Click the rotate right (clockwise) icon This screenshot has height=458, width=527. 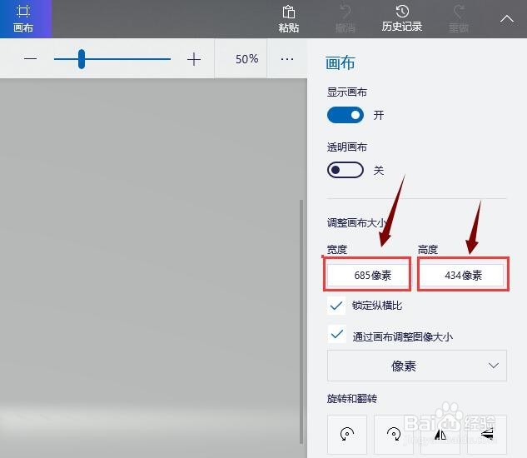pyautogui.click(x=394, y=434)
